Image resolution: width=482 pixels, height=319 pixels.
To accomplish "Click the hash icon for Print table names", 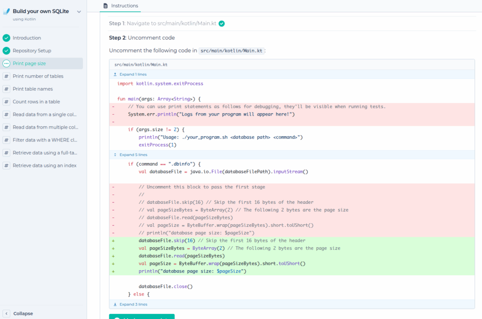I will click(7, 89).
